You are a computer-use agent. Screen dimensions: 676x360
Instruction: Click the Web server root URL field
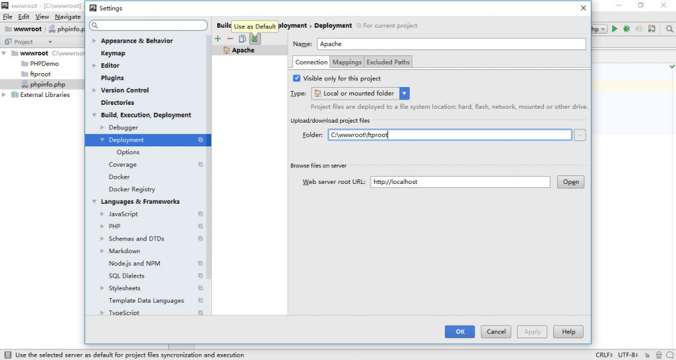(x=460, y=182)
